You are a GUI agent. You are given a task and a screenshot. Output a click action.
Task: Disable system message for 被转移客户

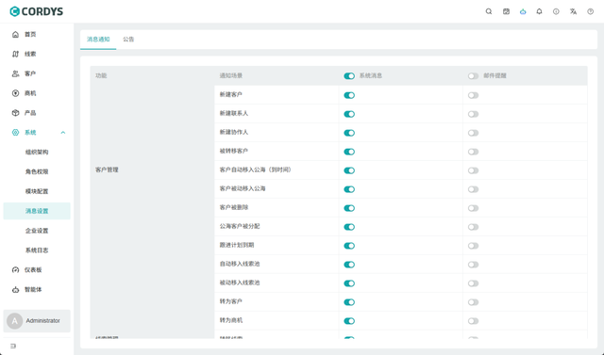click(349, 152)
